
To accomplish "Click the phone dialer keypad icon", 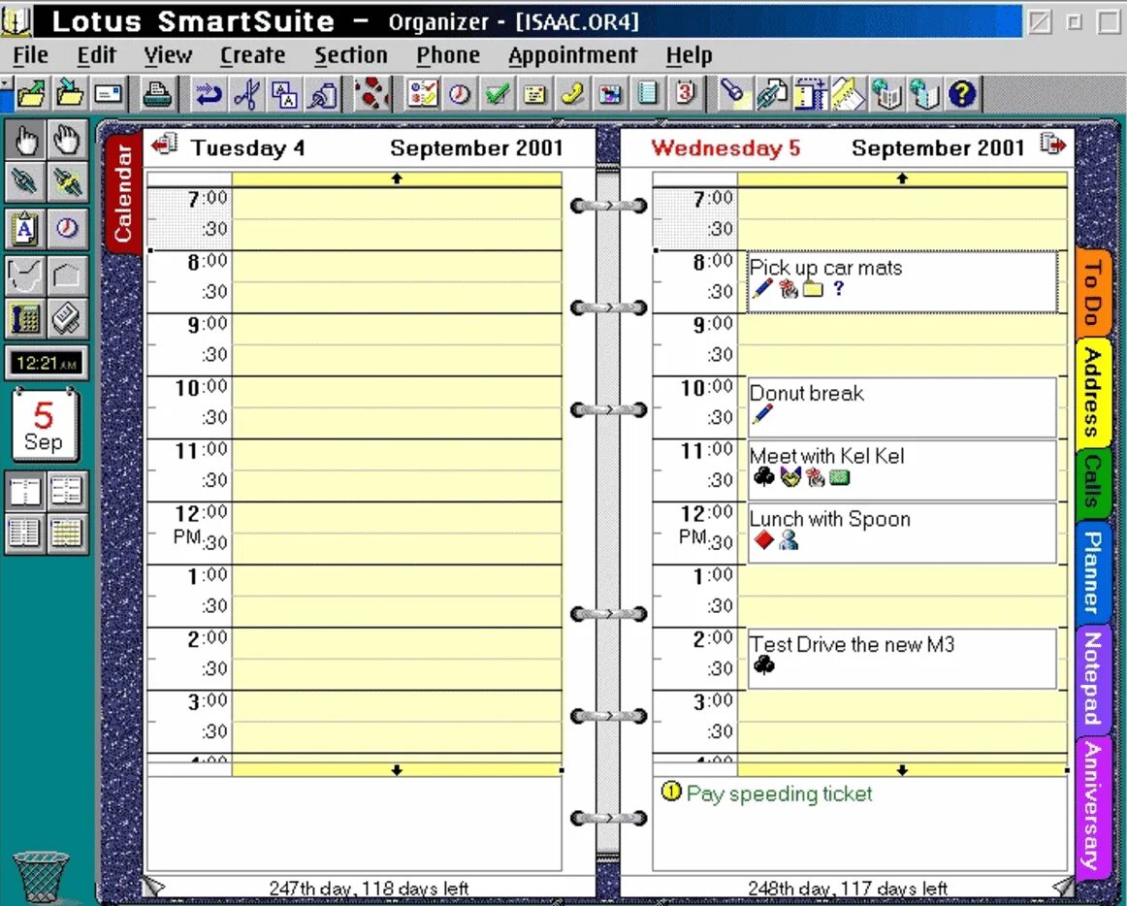I will point(26,318).
